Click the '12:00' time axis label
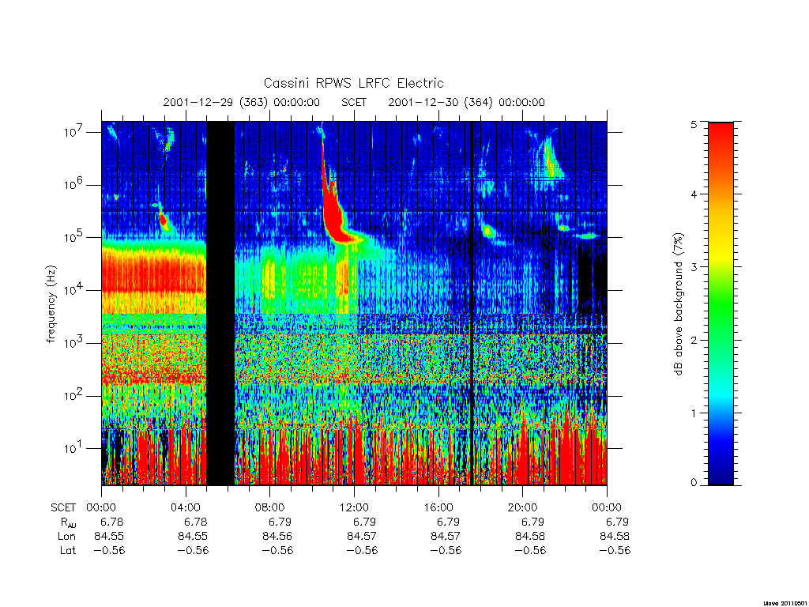809x607 pixels. 354,507
